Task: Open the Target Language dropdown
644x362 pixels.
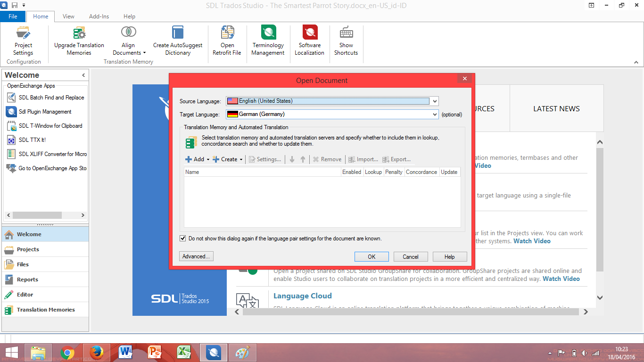Action: (435, 114)
